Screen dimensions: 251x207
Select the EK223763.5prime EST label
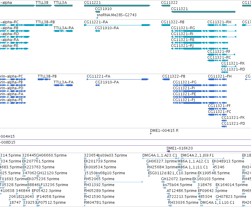38,167
